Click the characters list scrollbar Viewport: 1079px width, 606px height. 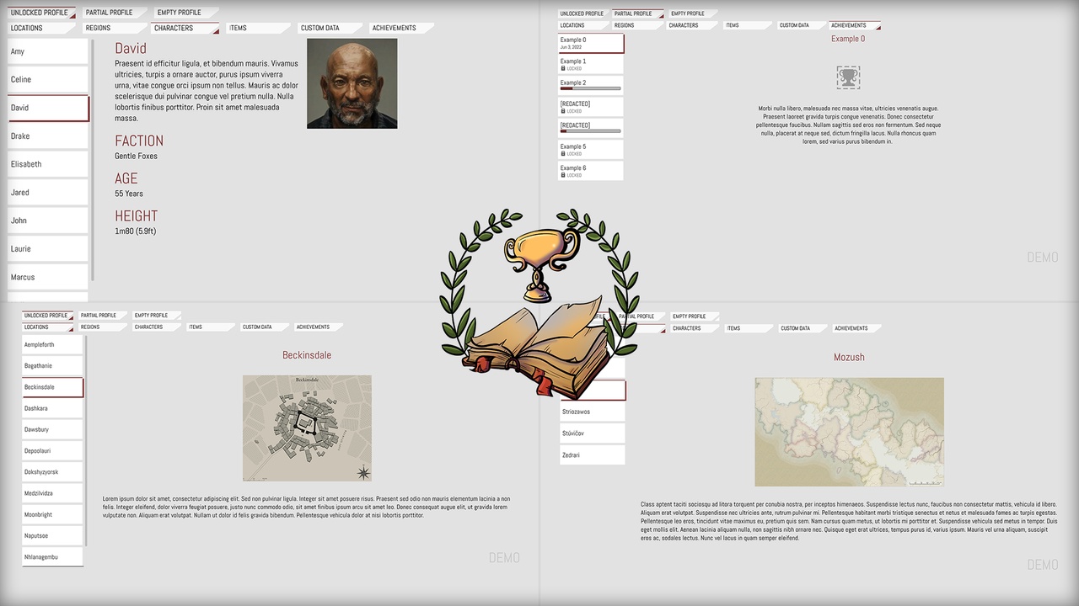[x=93, y=160]
